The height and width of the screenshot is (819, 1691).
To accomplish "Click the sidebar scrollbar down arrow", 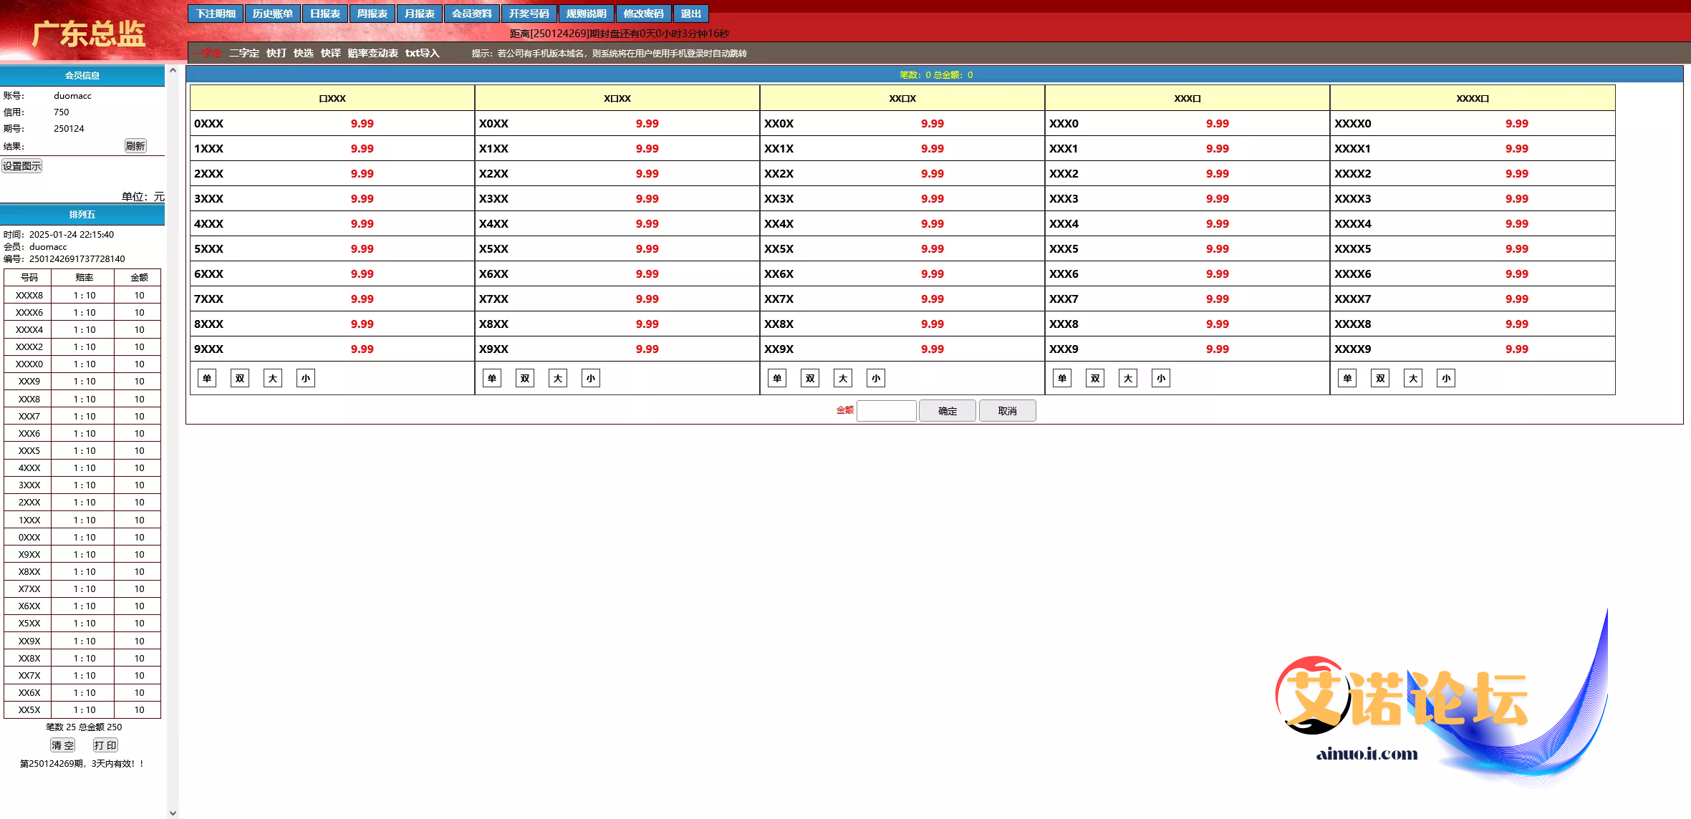I will (173, 813).
